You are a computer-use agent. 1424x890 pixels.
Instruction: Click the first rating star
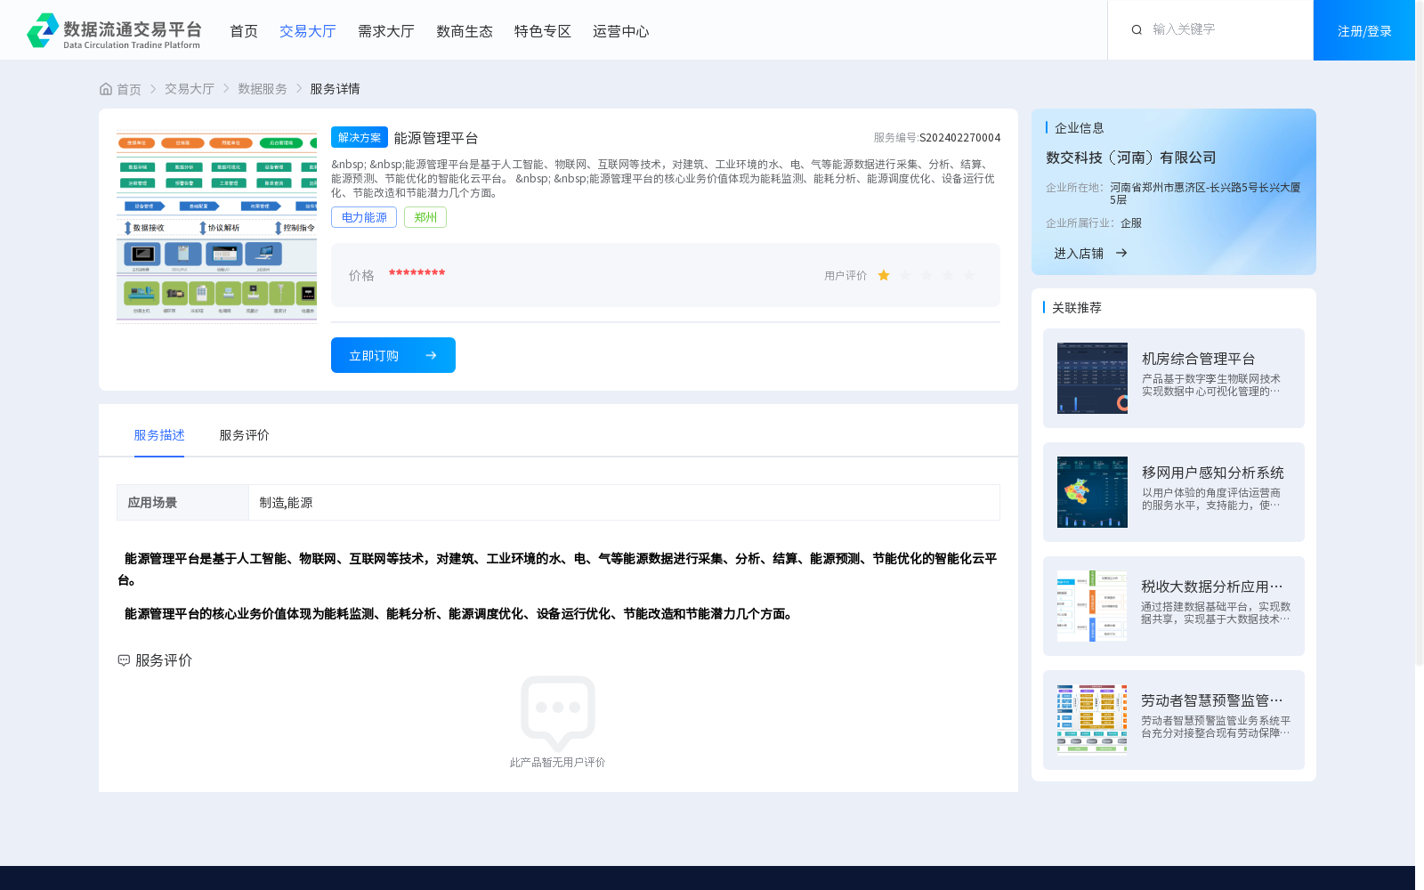pyautogui.click(x=884, y=275)
